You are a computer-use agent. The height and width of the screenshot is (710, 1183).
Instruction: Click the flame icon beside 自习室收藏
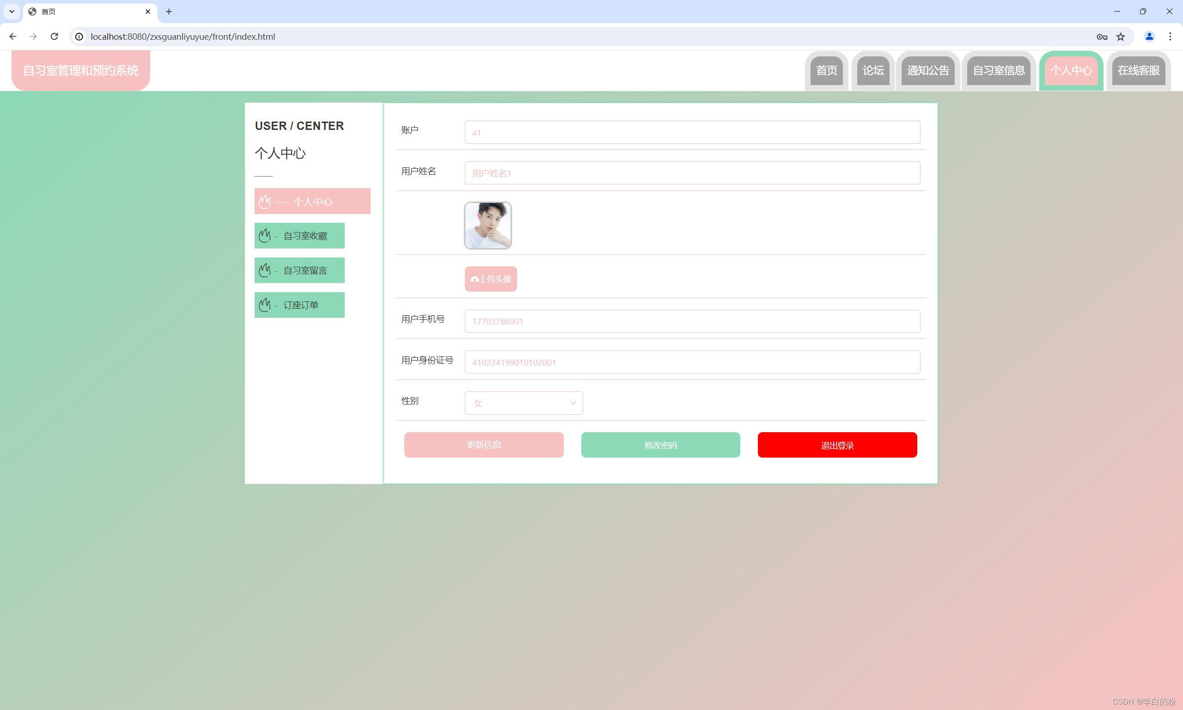point(264,235)
